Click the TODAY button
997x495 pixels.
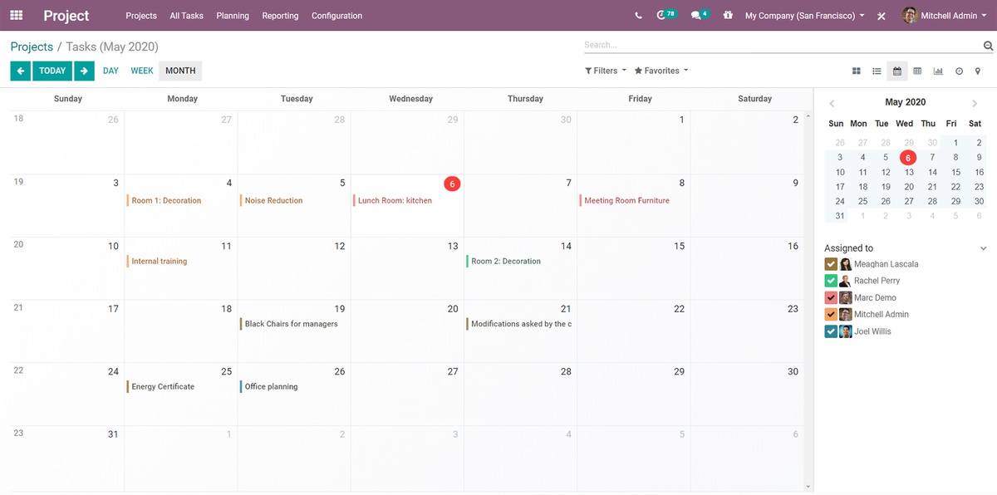tap(52, 71)
